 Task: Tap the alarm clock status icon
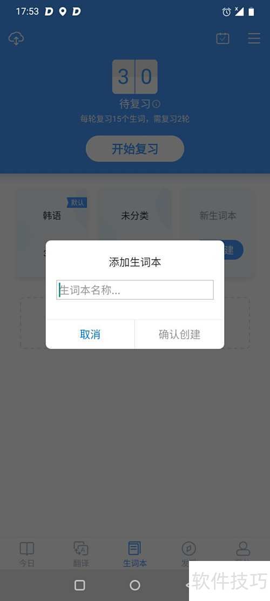(x=226, y=12)
